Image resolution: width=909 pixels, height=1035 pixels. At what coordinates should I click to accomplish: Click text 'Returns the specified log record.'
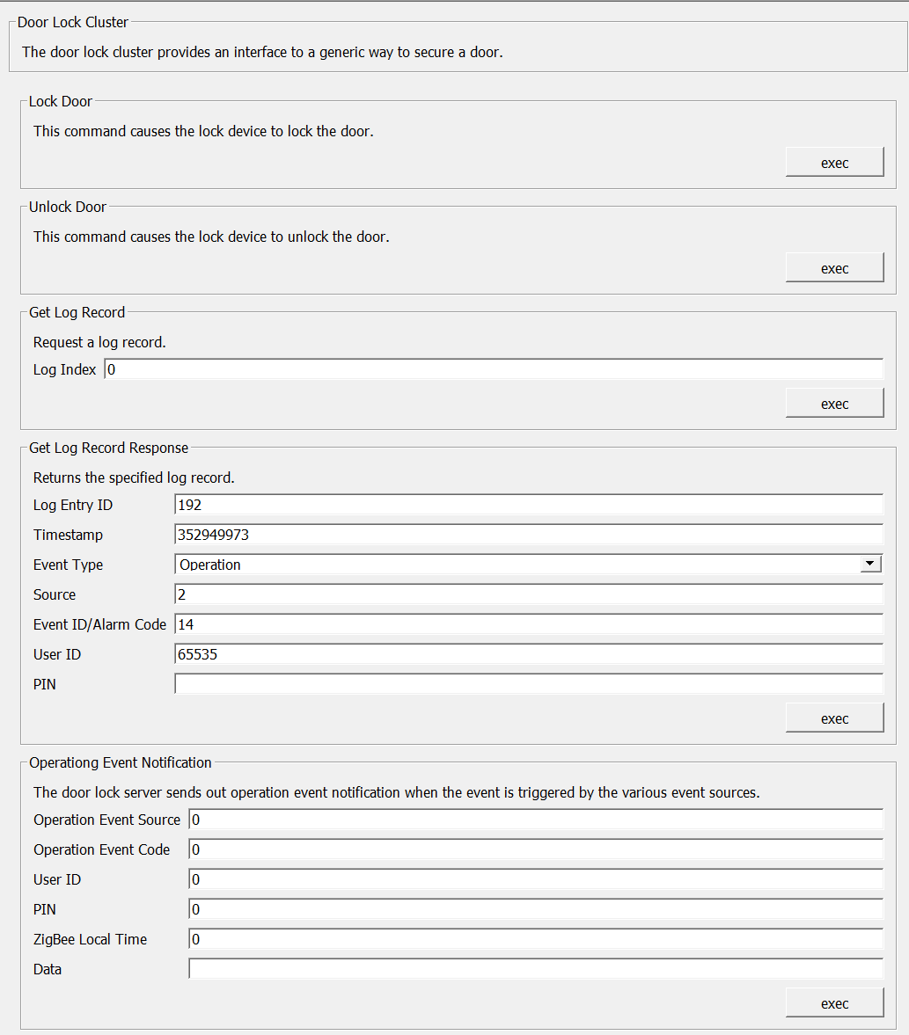[134, 477]
